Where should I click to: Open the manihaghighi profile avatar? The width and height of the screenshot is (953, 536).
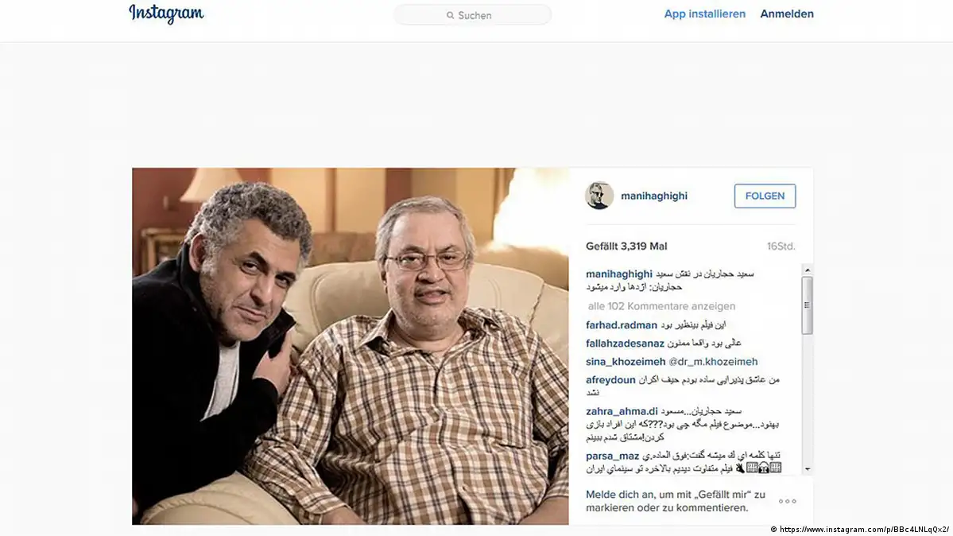(x=599, y=196)
